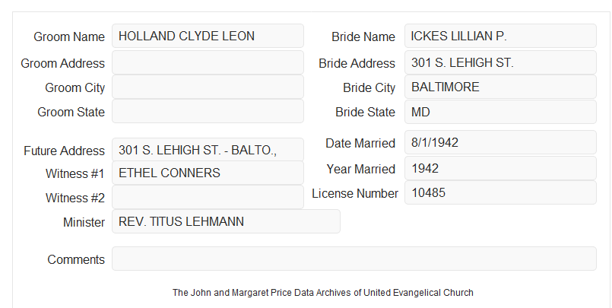612x308 pixels.
Task: Focus the Minister field showing Rev. Titus Lehmann
Action: 226,221
